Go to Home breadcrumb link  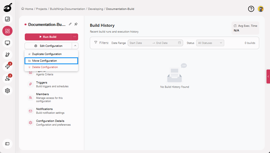[x=27, y=9]
